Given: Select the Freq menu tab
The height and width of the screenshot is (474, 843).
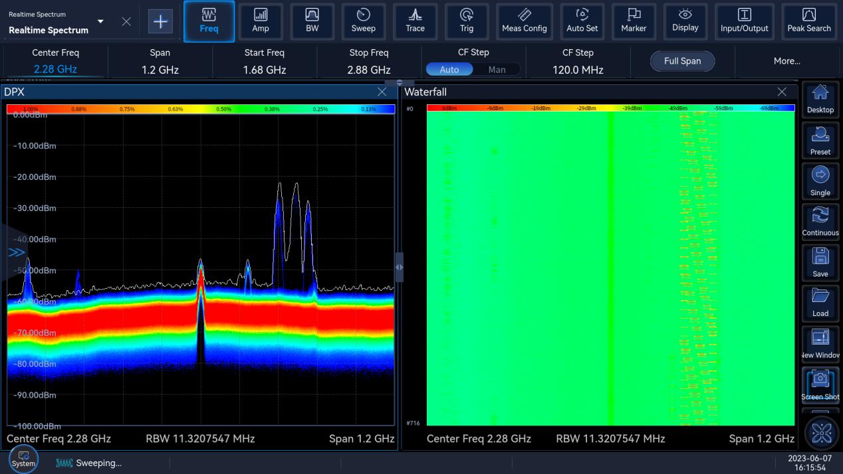Looking at the screenshot, I should [x=209, y=21].
